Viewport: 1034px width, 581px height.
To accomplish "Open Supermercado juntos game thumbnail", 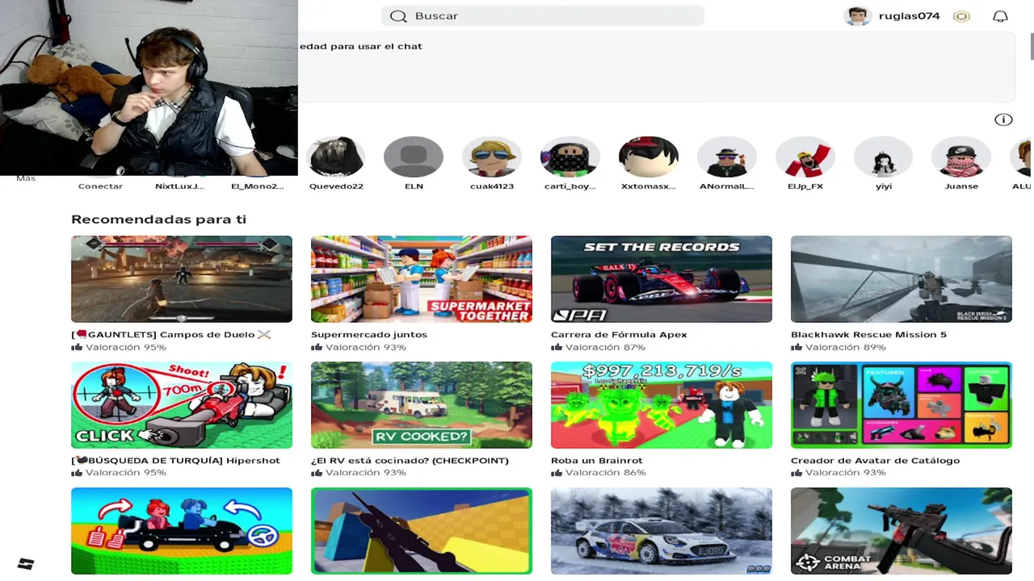I will (422, 279).
